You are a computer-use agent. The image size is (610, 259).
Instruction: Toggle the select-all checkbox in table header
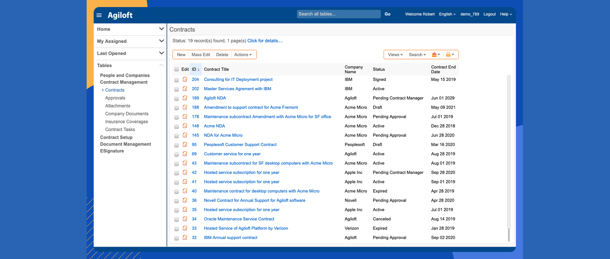pyautogui.click(x=176, y=69)
